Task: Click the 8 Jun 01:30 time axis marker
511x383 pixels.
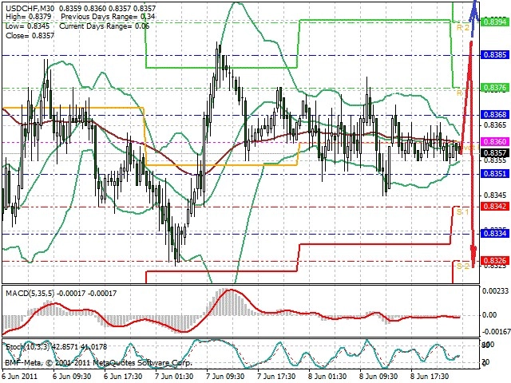Action: [x=327, y=377]
